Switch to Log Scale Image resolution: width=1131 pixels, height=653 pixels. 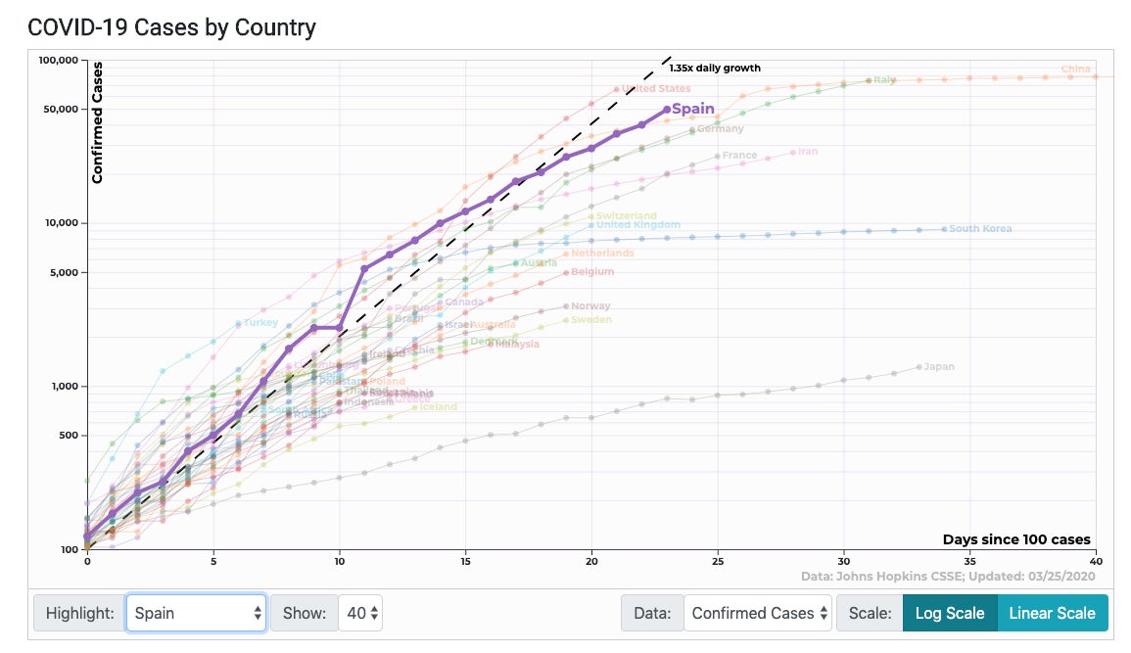click(949, 613)
